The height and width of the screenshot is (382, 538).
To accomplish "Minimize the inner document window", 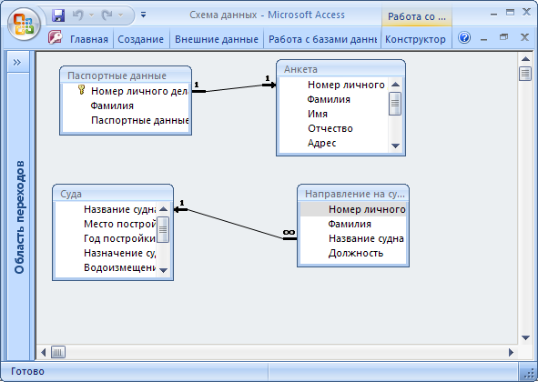I will point(483,39).
